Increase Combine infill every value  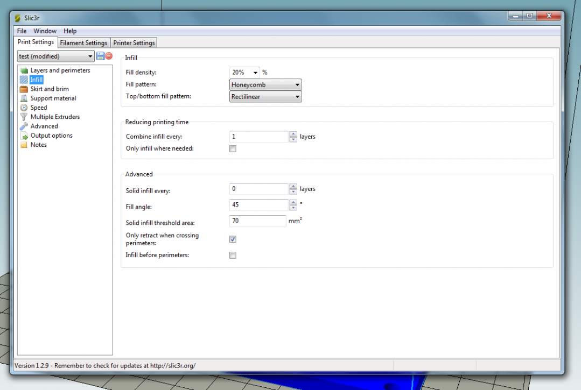coord(293,134)
